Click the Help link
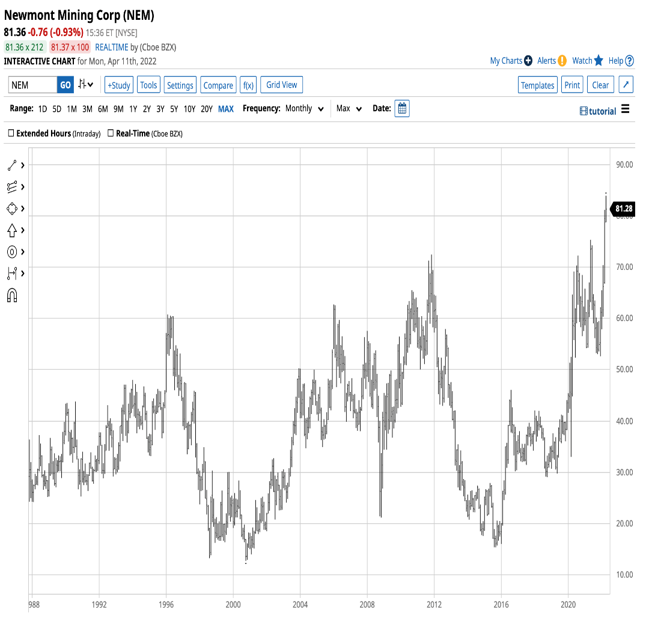Screen dimensions: 652x622 [616, 61]
